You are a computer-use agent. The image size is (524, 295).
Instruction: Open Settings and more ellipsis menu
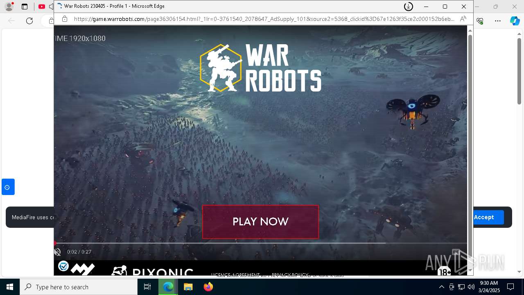point(498,21)
